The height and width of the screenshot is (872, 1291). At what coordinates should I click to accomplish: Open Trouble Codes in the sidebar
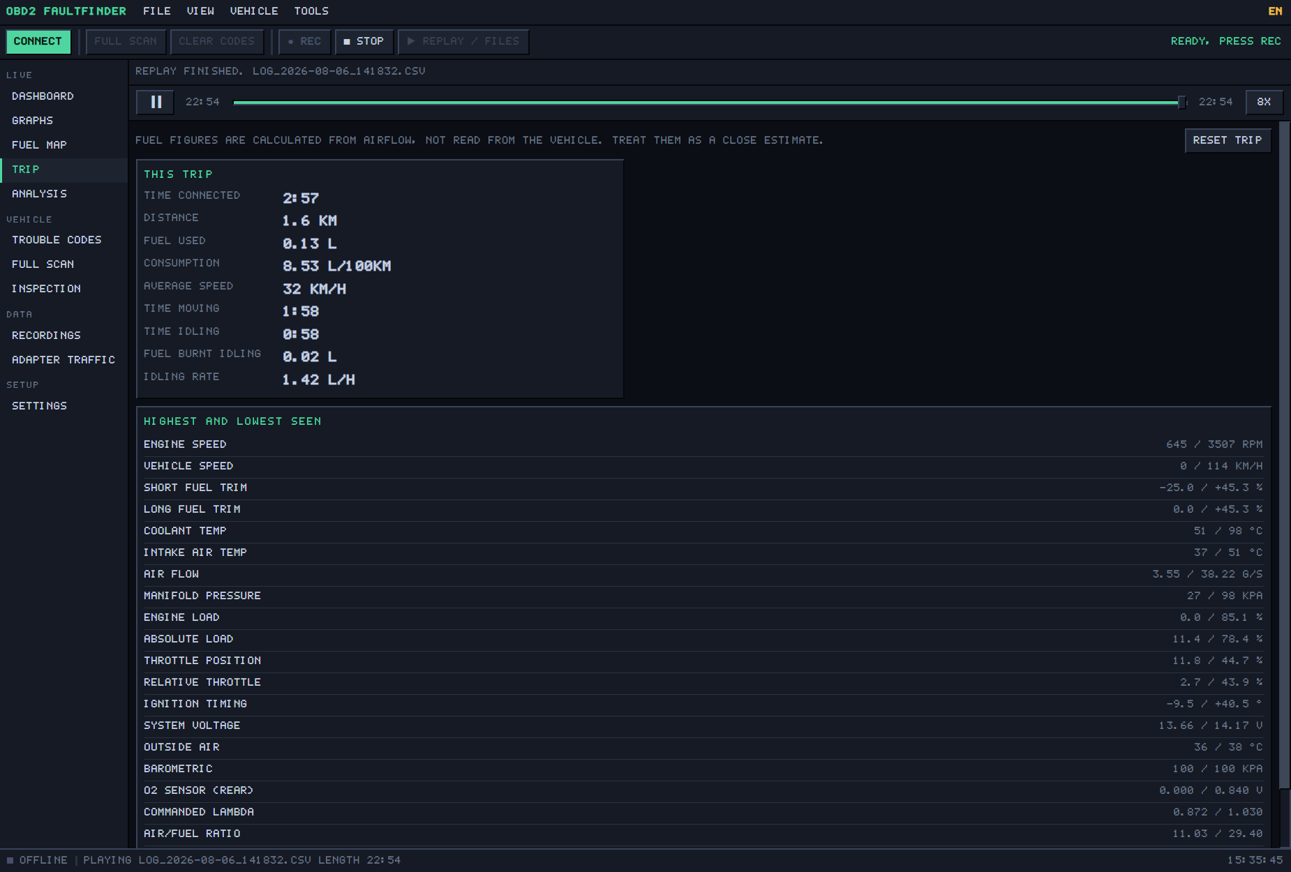pyautogui.click(x=64, y=240)
